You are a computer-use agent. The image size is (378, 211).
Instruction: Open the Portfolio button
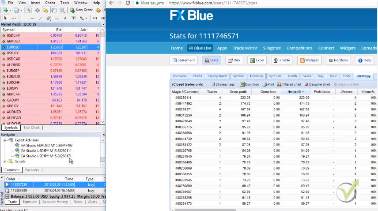[338, 60]
